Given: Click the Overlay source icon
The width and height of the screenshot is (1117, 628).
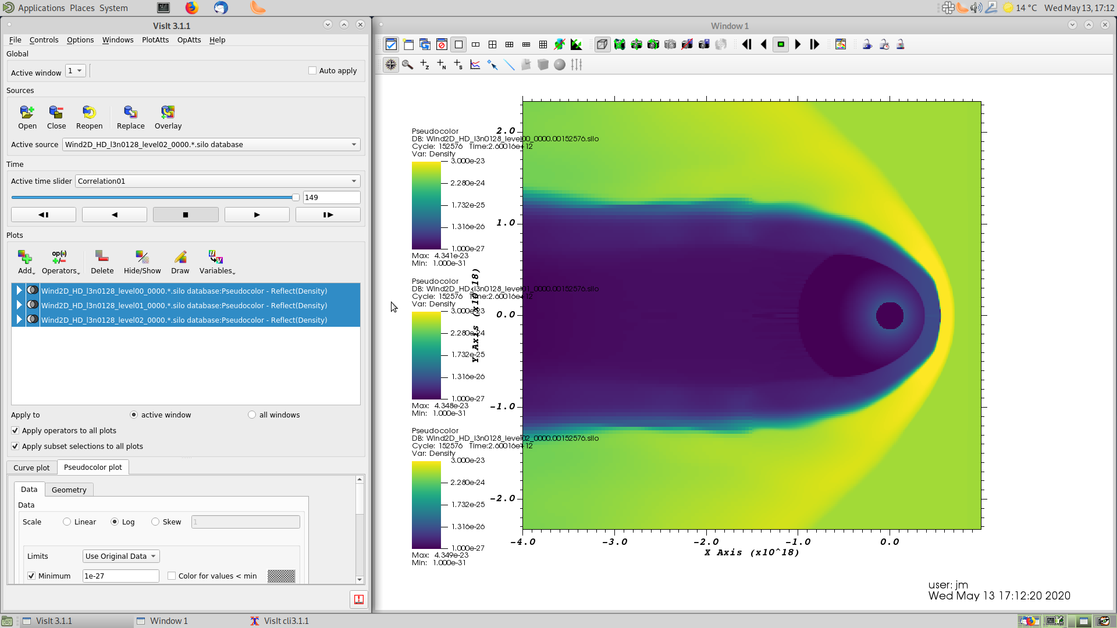Looking at the screenshot, I should pyautogui.click(x=168, y=117).
